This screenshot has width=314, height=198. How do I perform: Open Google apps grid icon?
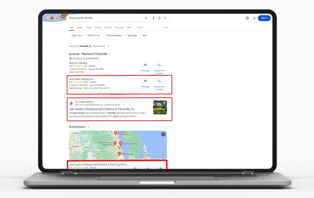tap(254, 18)
